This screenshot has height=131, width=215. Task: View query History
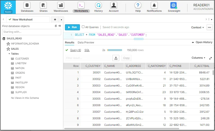tap(98, 7)
